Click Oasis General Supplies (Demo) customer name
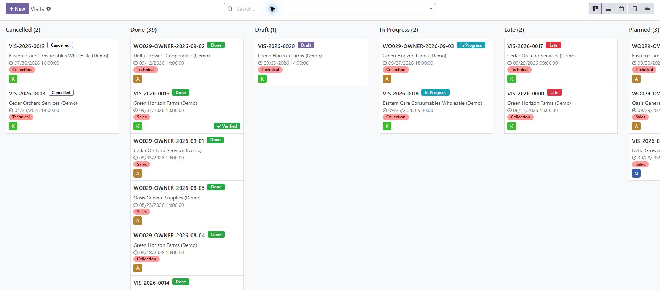 click(167, 198)
